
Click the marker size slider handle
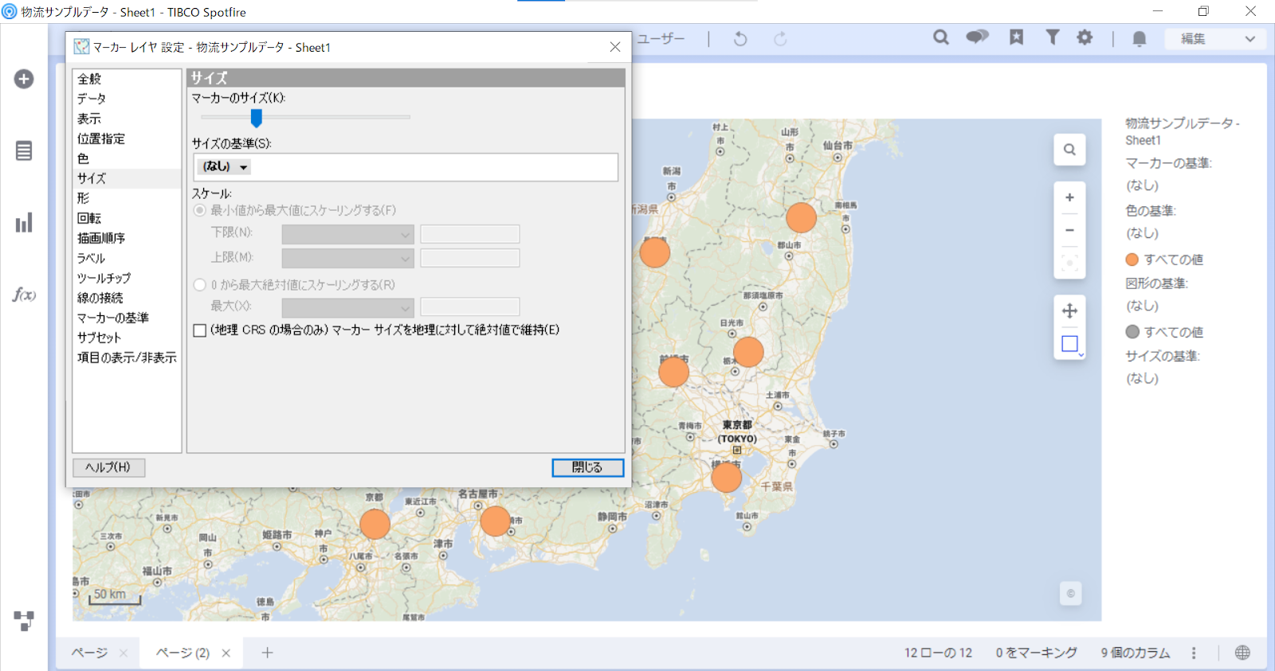pyautogui.click(x=256, y=118)
